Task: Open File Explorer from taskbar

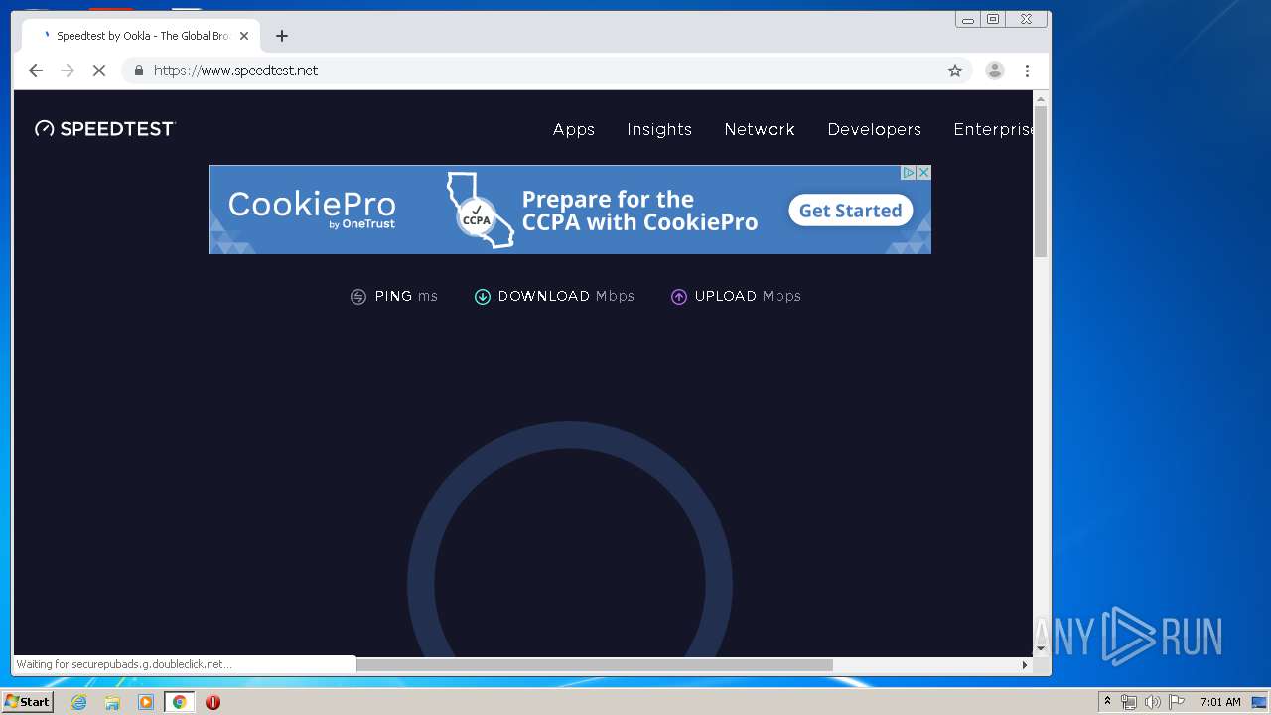Action: click(x=112, y=702)
